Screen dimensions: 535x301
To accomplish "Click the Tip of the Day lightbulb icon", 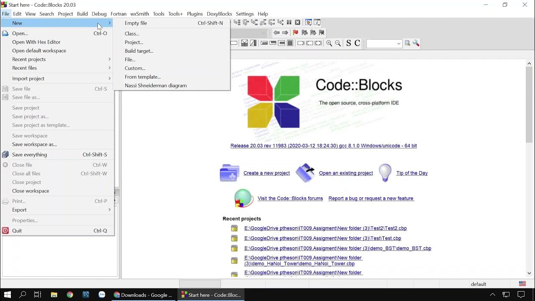I will (385, 172).
